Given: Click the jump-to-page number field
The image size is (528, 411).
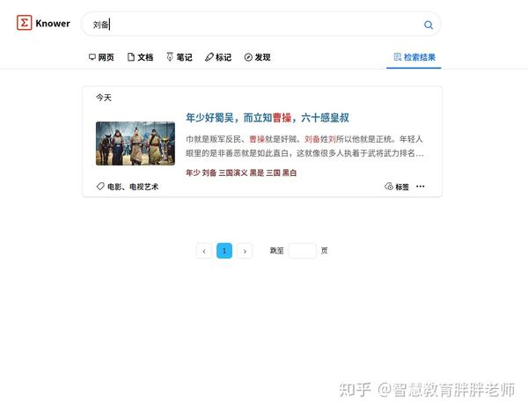Looking at the screenshot, I should 303,251.
